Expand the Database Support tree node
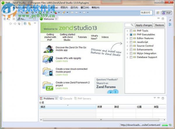This screenshot has width=175, height=129. pyautogui.click(x=127, y=57)
